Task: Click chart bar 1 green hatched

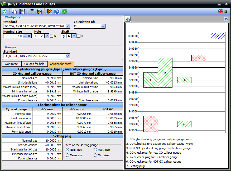Action: pyautogui.click(x=151, y=80)
